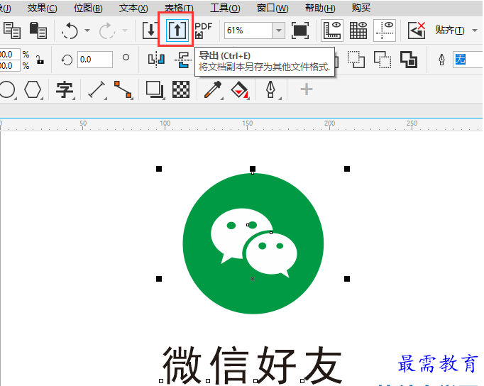Select the Polygon tool hexagon icon
Image resolution: width=484 pixels, height=386 pixels.
click(33, 89)
